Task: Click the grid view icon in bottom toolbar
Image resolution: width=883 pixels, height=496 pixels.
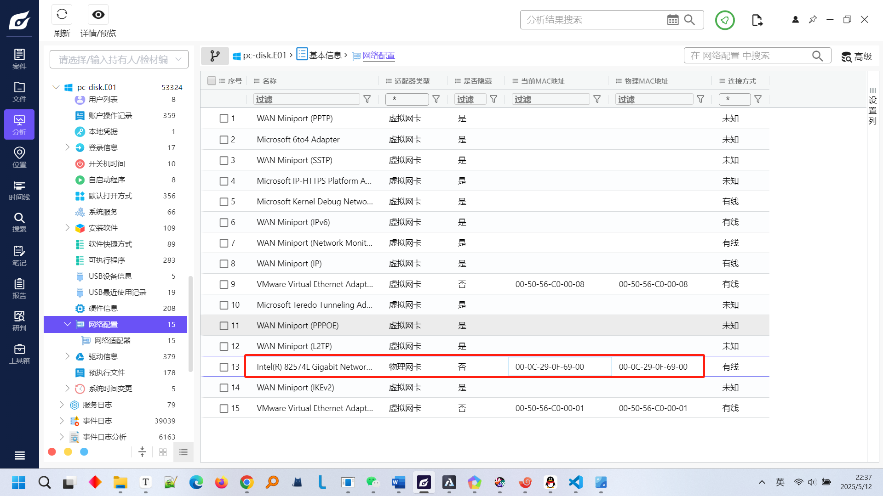Action: [x=163, y=452]
